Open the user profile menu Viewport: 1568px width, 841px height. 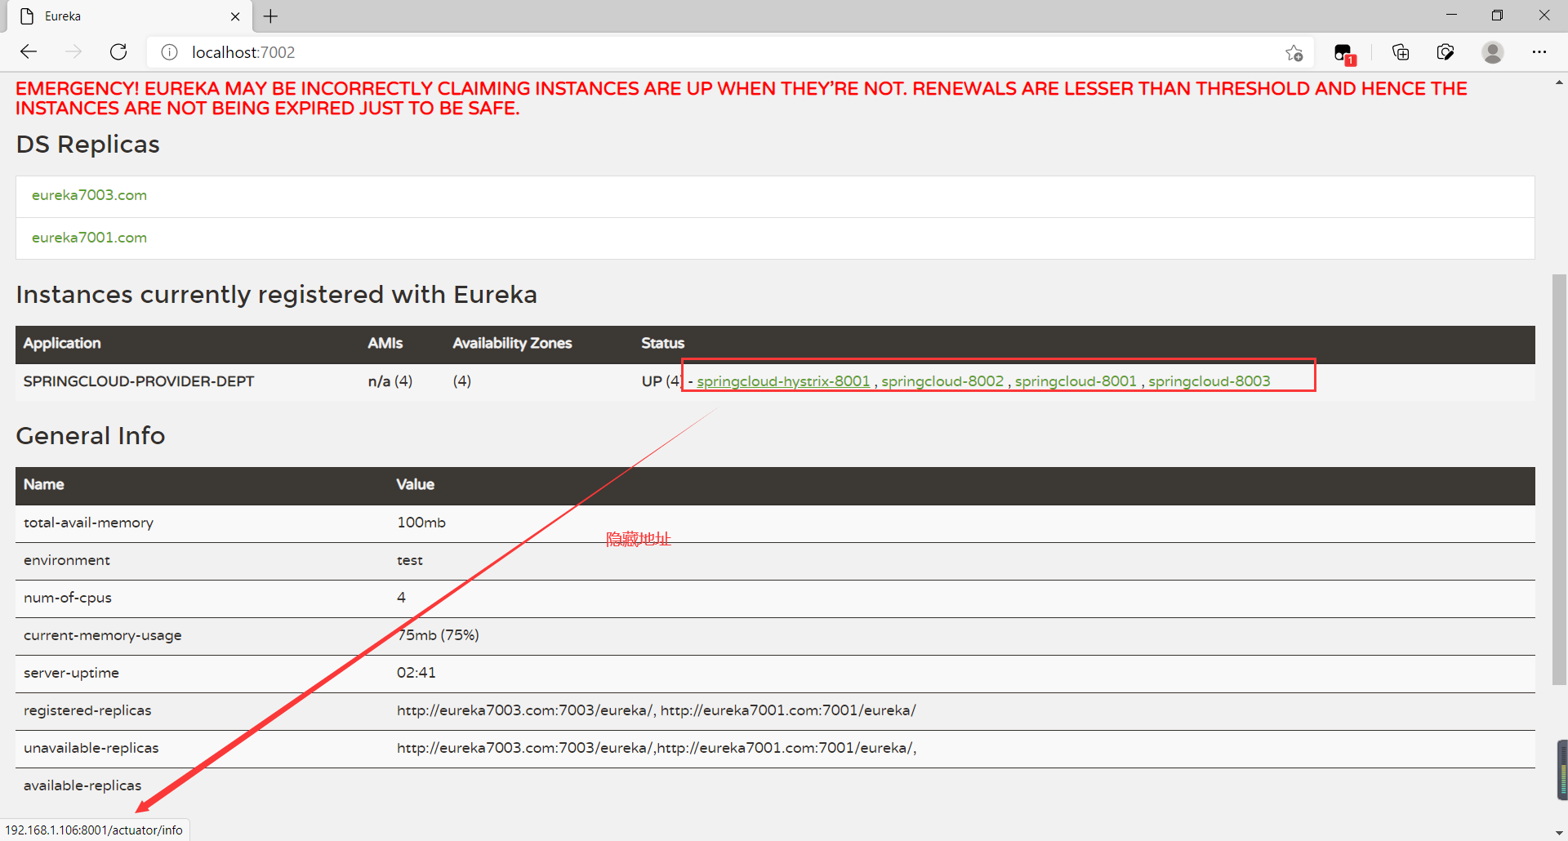pos(1493,52)
